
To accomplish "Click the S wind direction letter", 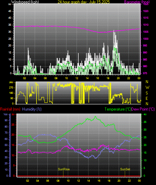I will 147,93.
